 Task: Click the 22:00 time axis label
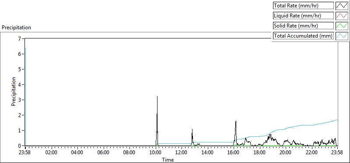coord(311,153)
